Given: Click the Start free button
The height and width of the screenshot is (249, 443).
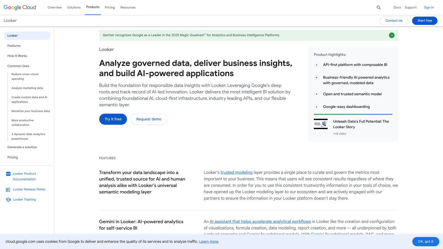Looking at the screenshot, I should (x=424, y=21).
